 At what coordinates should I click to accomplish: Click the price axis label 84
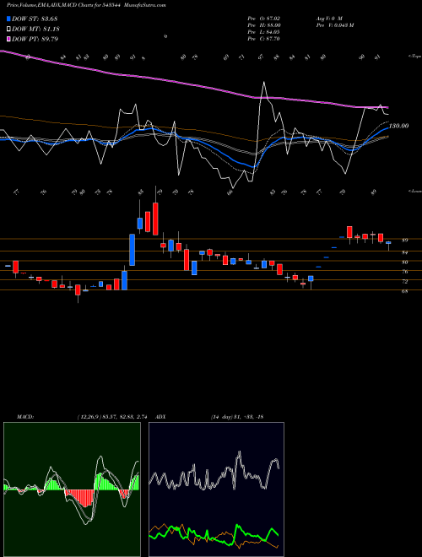404,252
